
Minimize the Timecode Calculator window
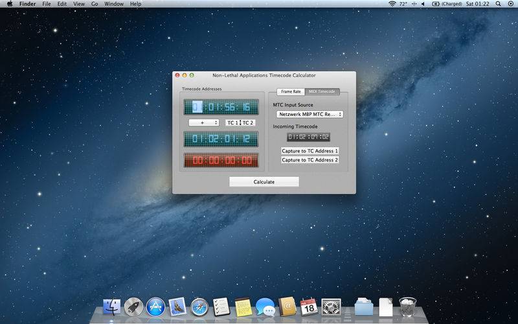(x=185, y=75)
